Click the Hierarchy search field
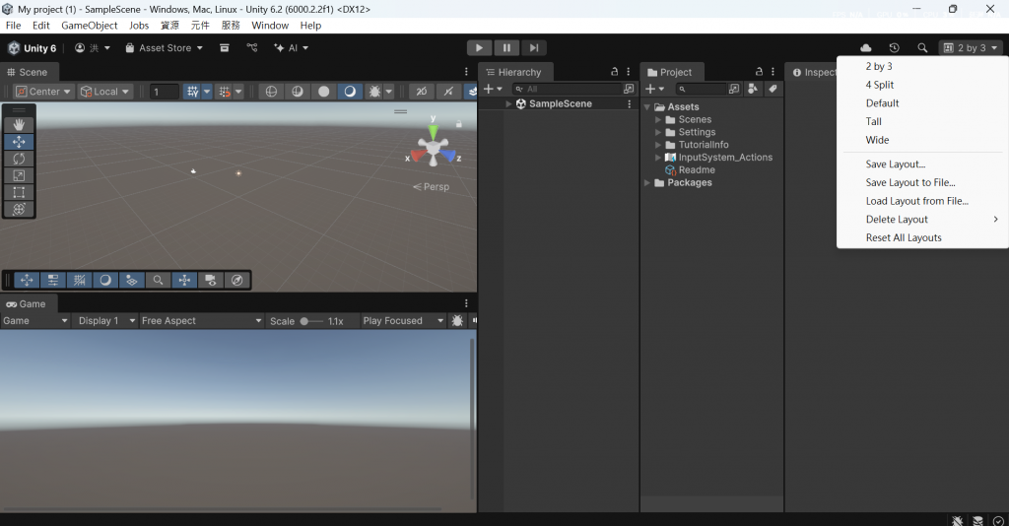 click(x=567, y=89)
